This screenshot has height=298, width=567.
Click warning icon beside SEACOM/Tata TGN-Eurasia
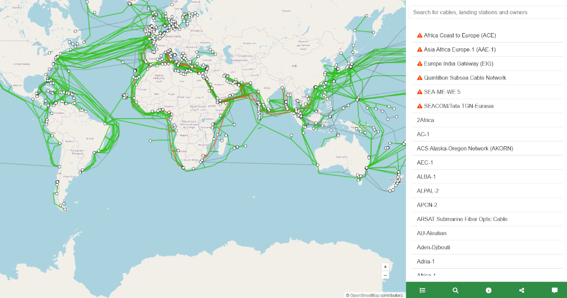(419, 106)
